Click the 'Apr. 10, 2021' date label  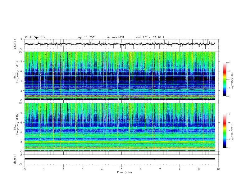click(87, 37)
